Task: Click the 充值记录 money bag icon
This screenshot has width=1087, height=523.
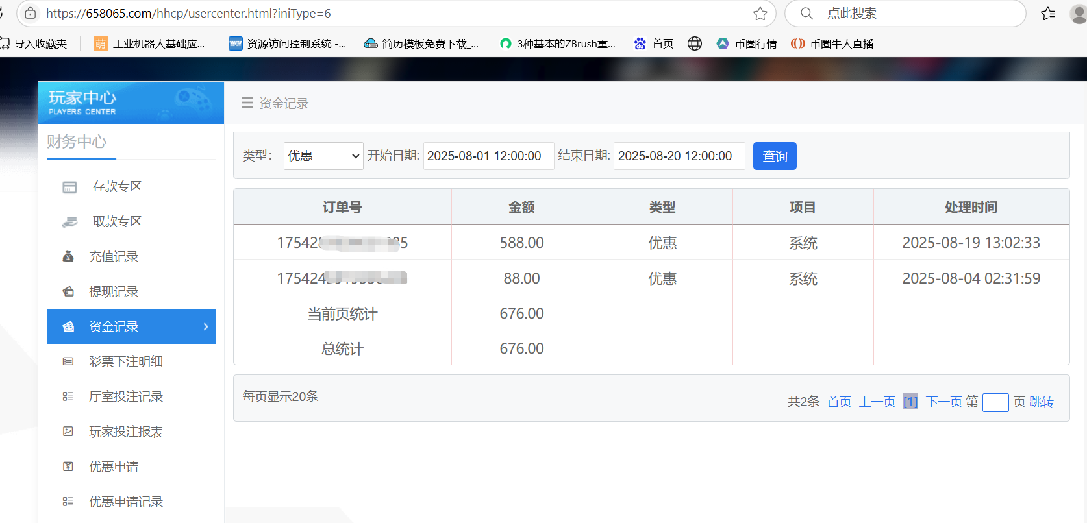Action: tap(68, 257)
